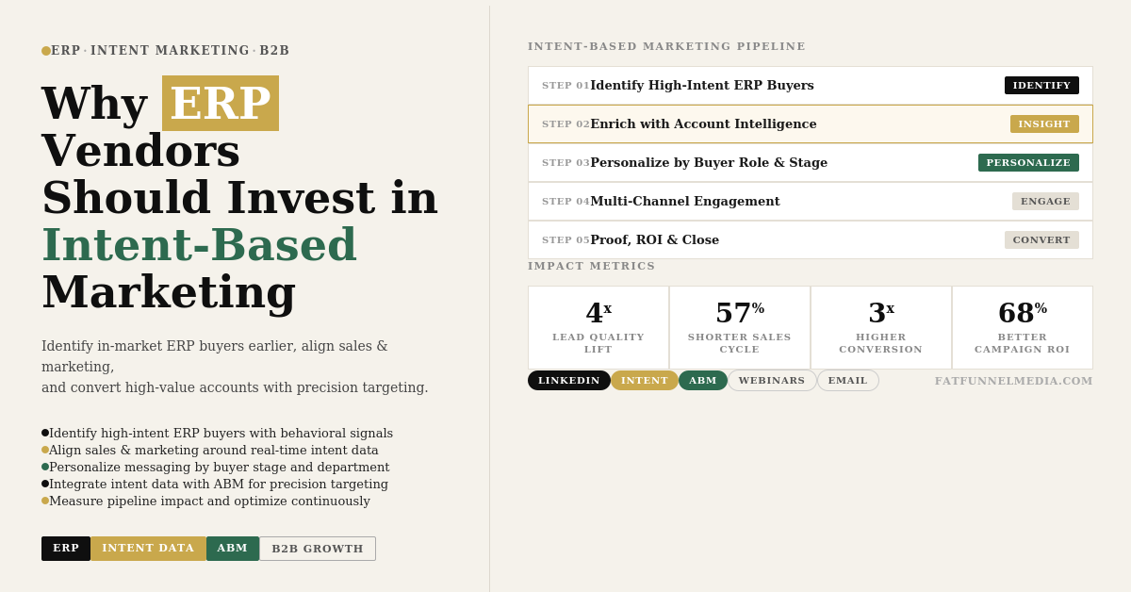Select the INTENT DATA tag
This screenshot has width=1131, height=592.
tap(148, 549)
